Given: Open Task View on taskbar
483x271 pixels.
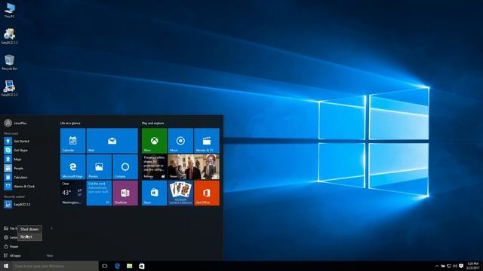Looking at the screenshot, I should click(105, 266).
